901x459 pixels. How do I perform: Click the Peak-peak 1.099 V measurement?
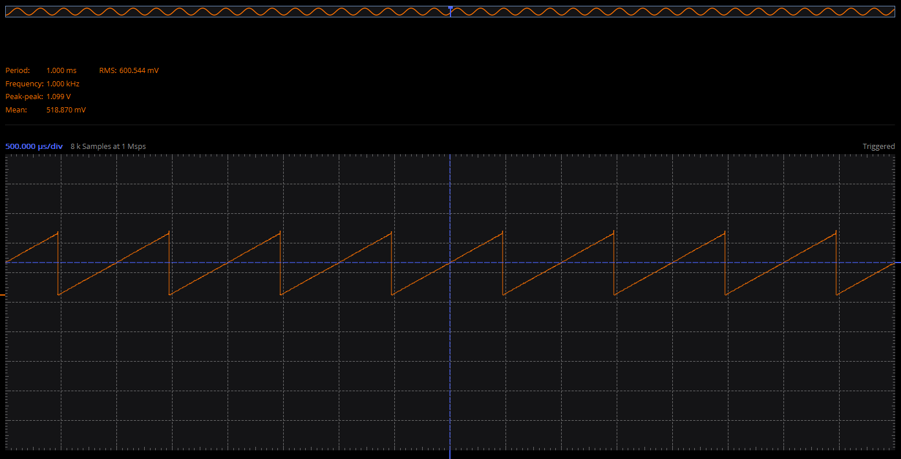38,97
